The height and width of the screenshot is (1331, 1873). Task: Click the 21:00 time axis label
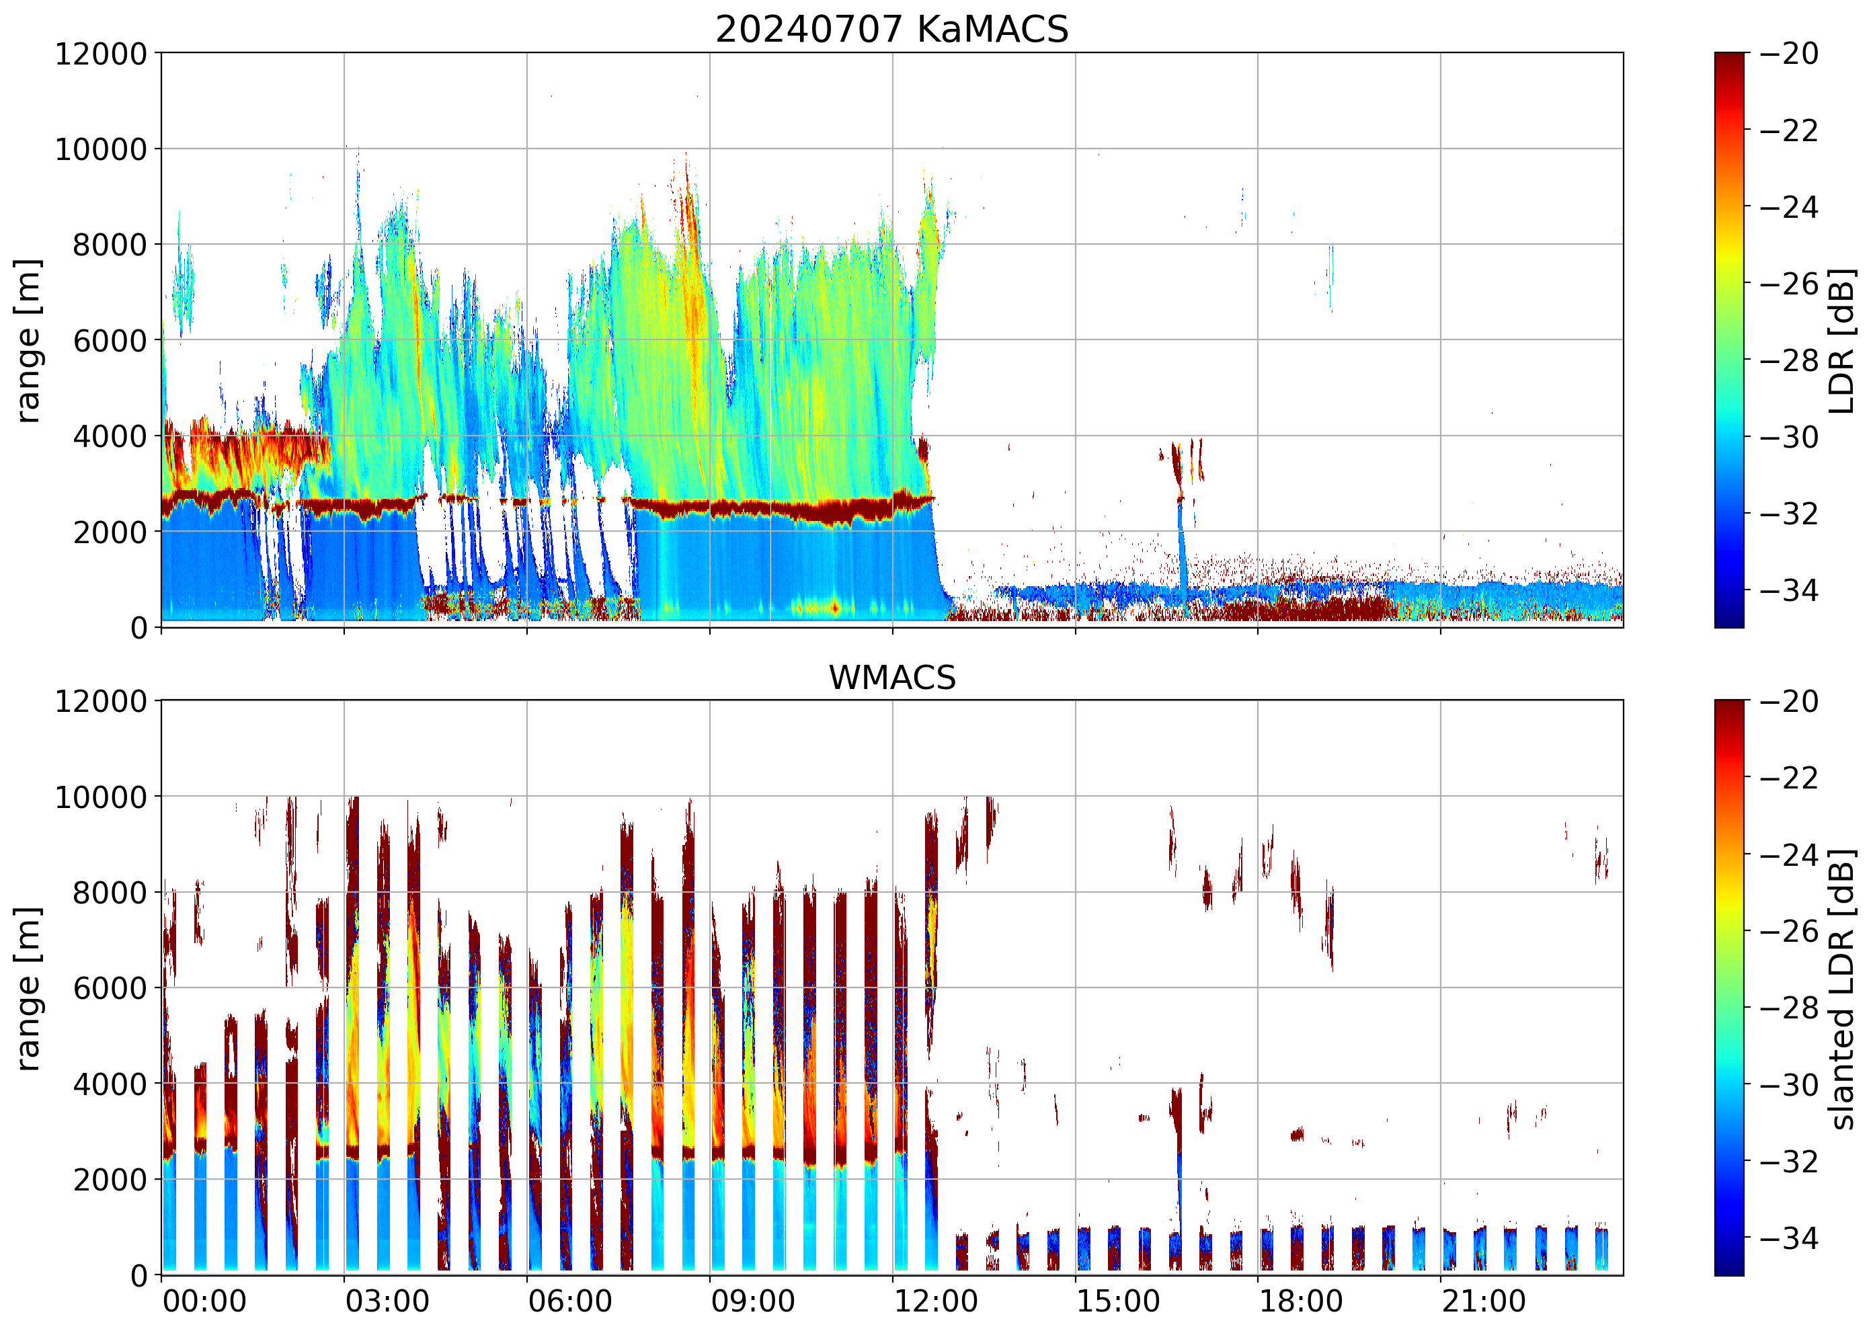pos(1484,1301)
